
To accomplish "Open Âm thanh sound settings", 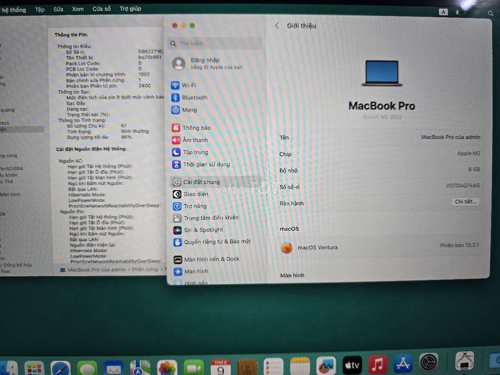I will [x=190, y=140].
